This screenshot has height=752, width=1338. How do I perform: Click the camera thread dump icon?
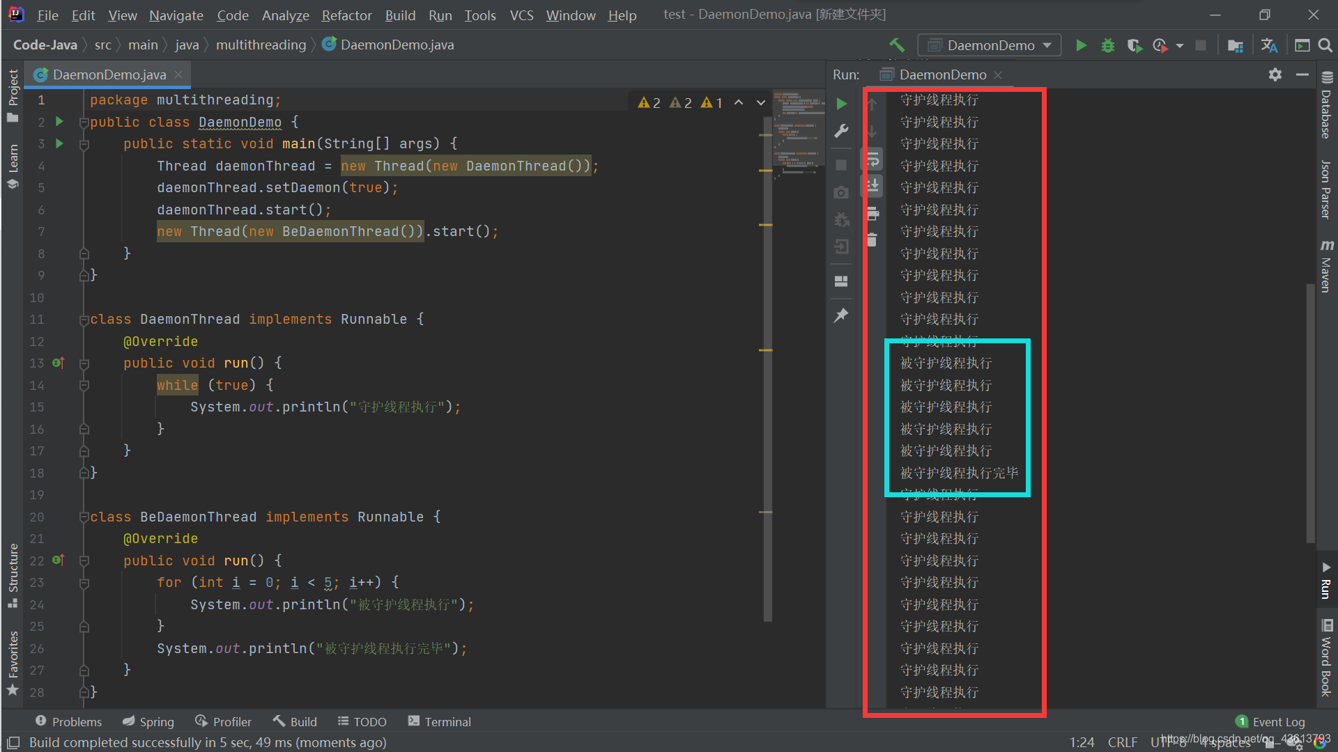[x=841, y=192]
